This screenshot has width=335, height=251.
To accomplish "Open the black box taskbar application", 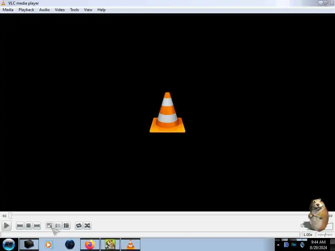I will click(x=29, y=244).
